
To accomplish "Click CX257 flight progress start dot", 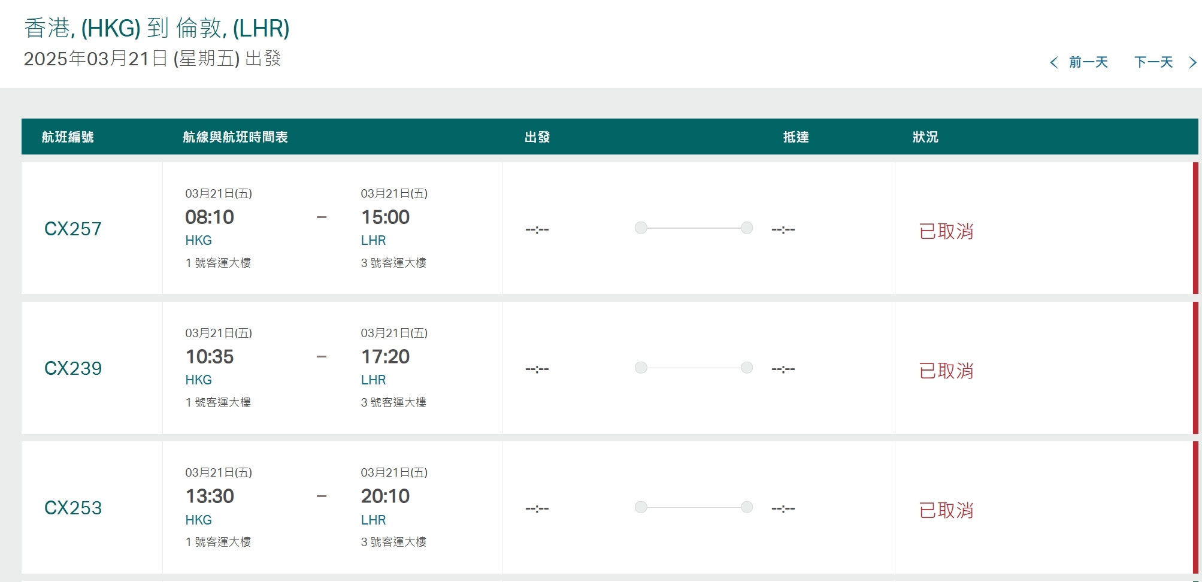I will coord(641,228).
